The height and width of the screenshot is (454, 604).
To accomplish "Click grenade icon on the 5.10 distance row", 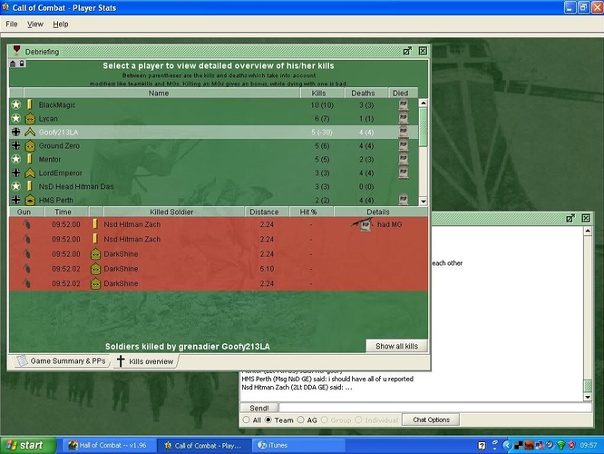I will click(x=26, y=269).
